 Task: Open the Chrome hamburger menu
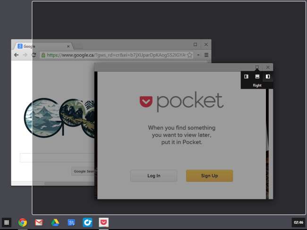(x=206, y=55)
